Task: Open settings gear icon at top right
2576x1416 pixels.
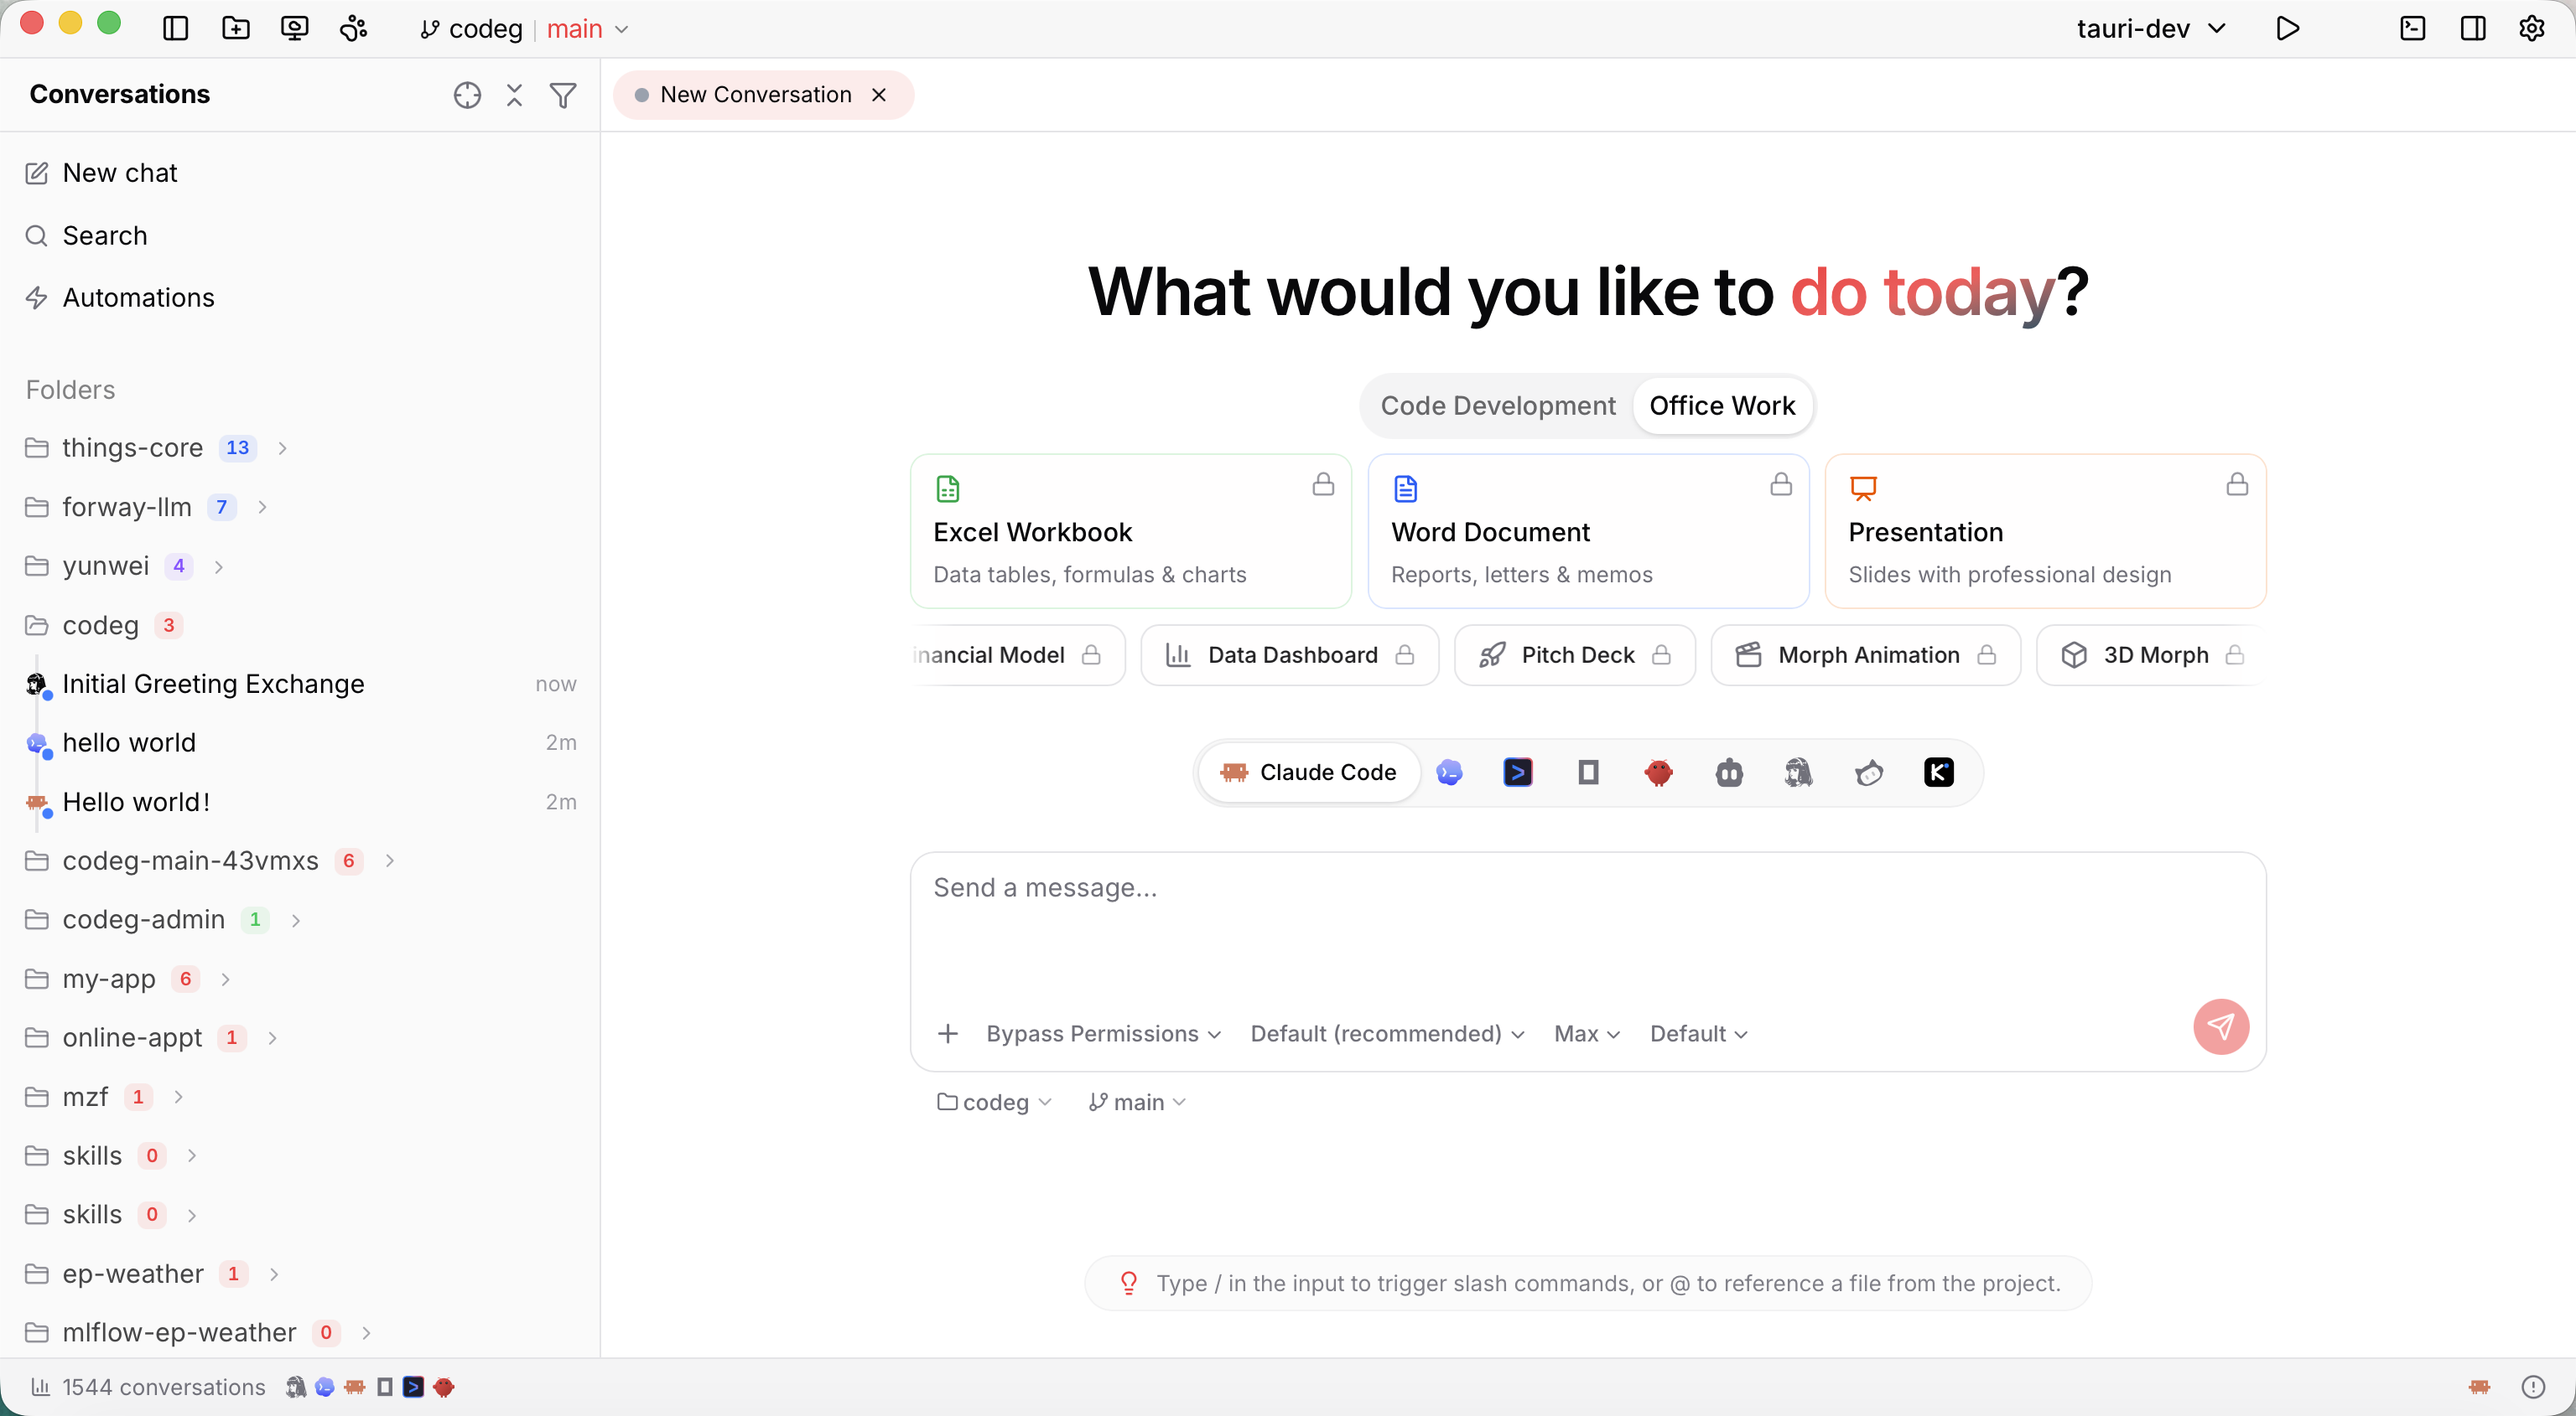Action: [x=2532, y=29]
